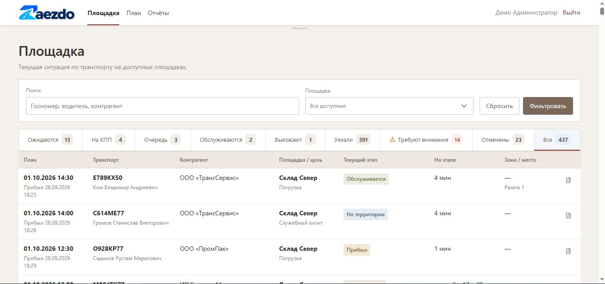Click plate number О928КР77
This screenshot has width=605, height=284.
[108, 249]
